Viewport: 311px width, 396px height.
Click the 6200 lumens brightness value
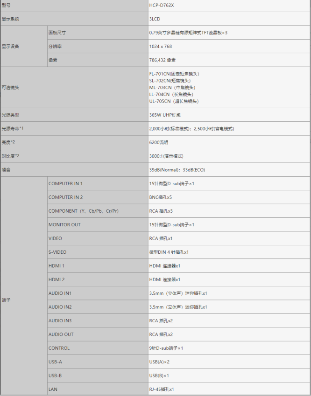[x=159, y=142]
